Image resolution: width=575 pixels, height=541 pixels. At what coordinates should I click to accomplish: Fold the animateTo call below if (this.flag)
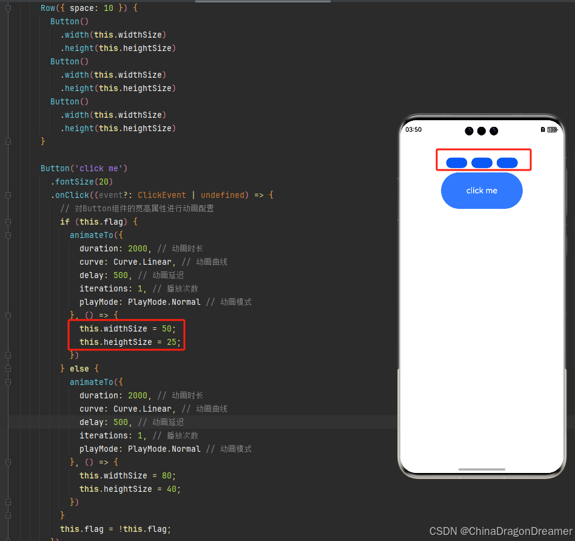tap(8, 235)
